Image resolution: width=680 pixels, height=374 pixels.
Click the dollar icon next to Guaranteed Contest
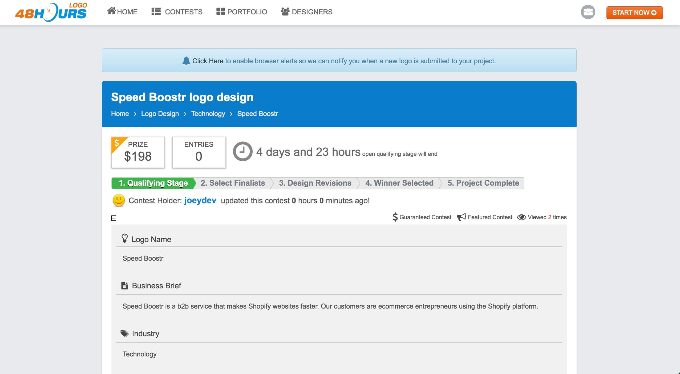click(x=395, y=217)
